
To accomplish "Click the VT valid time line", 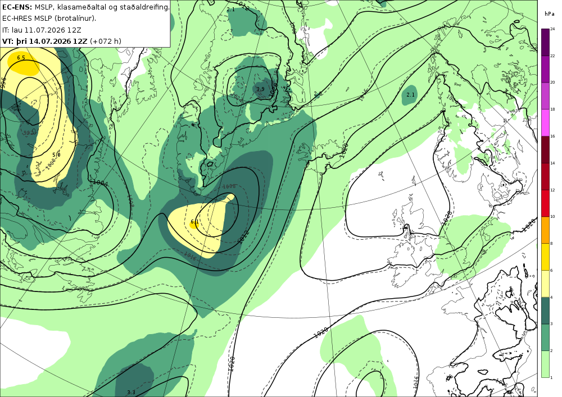I will [x=62, y=41].
